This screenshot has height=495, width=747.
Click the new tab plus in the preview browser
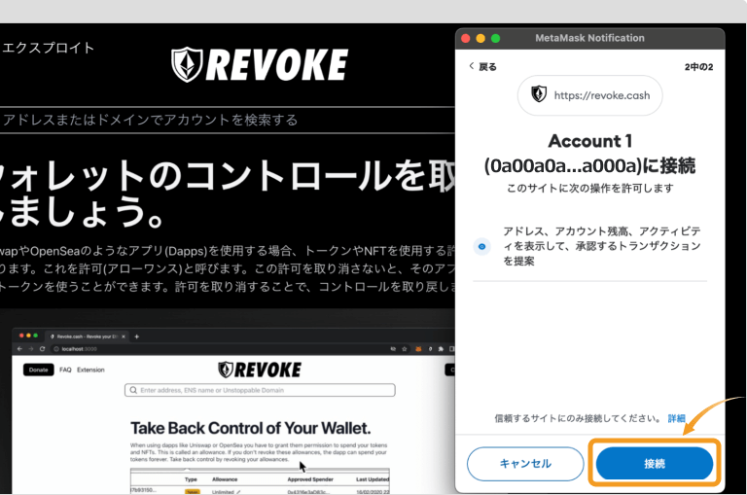137,336
